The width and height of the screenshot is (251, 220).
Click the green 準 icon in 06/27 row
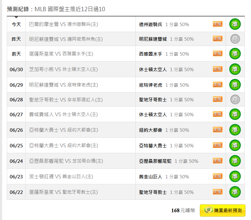pyautogui.click(x=235, y=114)
